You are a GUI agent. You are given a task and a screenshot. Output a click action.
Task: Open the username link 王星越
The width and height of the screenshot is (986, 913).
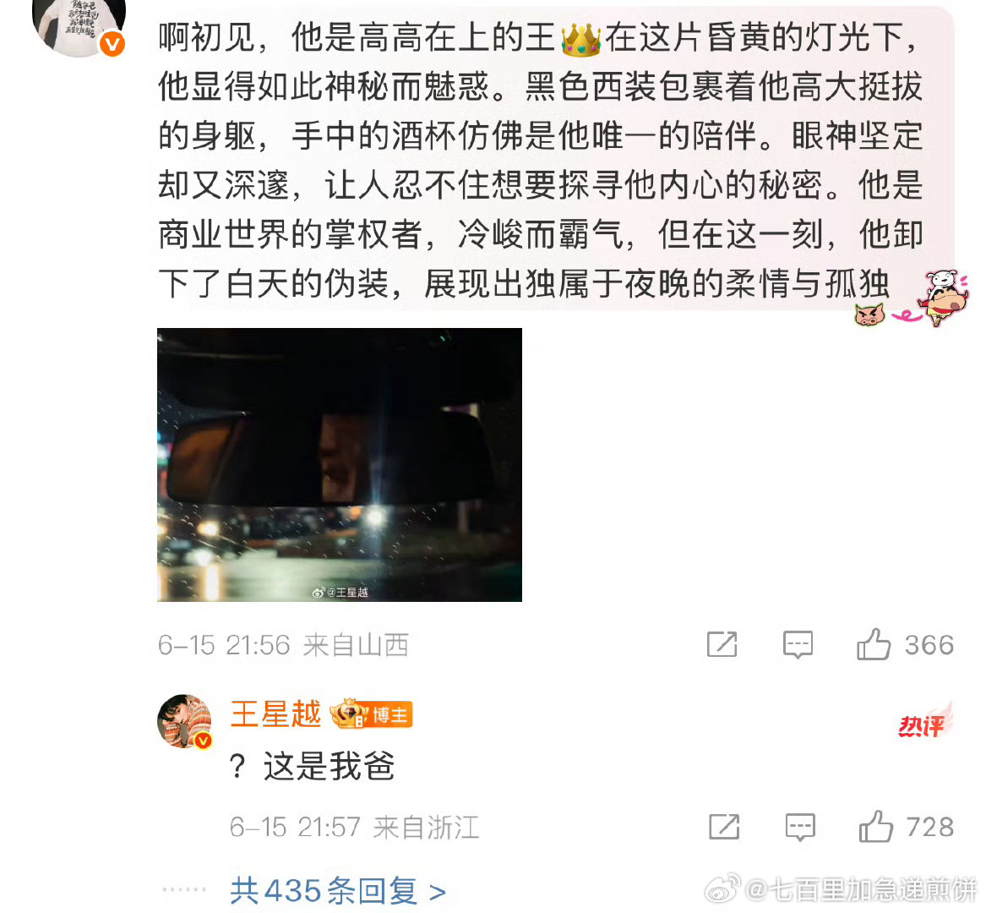coord(276,714)
